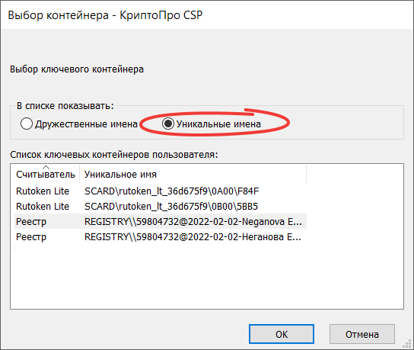Sort list by Считыватель column header
Image resolution: width=414 pixels, height=350 pixels.
(46, 174)
